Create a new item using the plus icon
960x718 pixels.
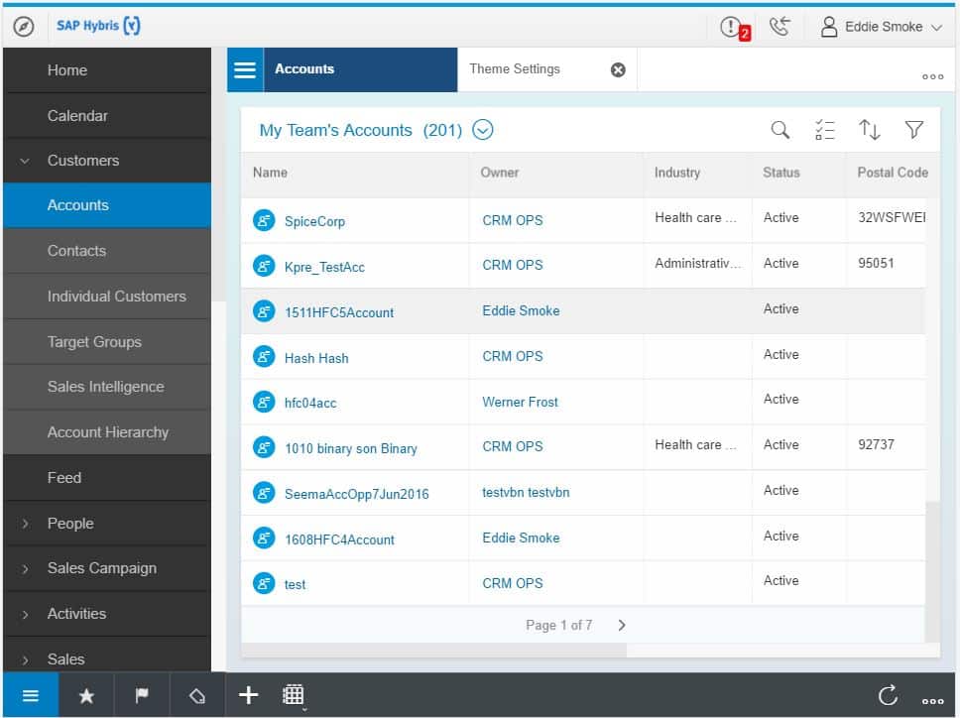[x=248, y=695]
